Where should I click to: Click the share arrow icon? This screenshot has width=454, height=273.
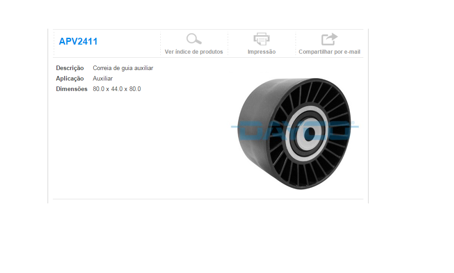tap(330, 39)
